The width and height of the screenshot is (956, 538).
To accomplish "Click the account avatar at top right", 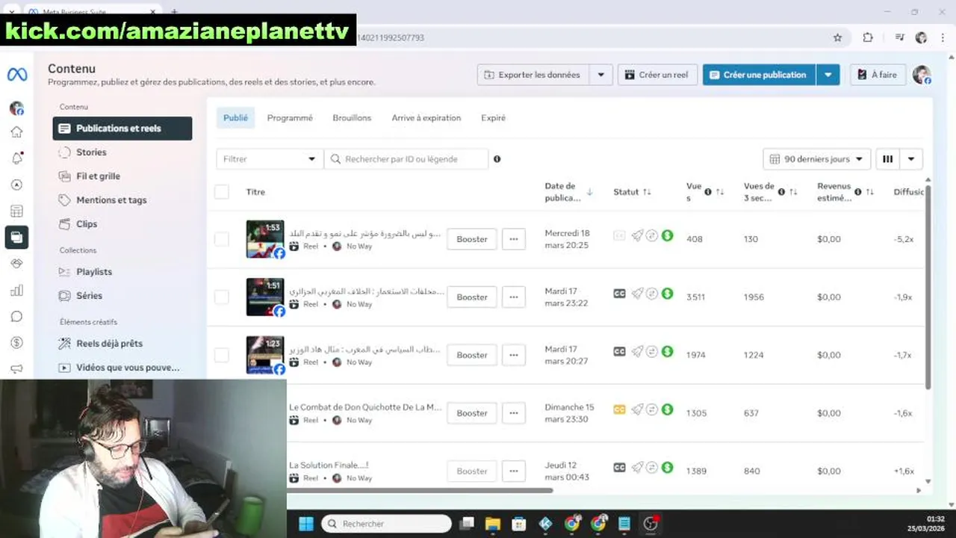I will [922, 75].
